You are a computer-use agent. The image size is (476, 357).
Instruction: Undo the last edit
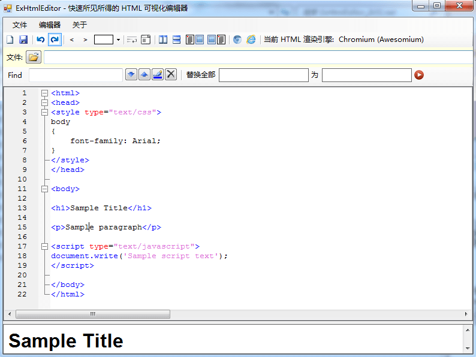click(41, 40)
